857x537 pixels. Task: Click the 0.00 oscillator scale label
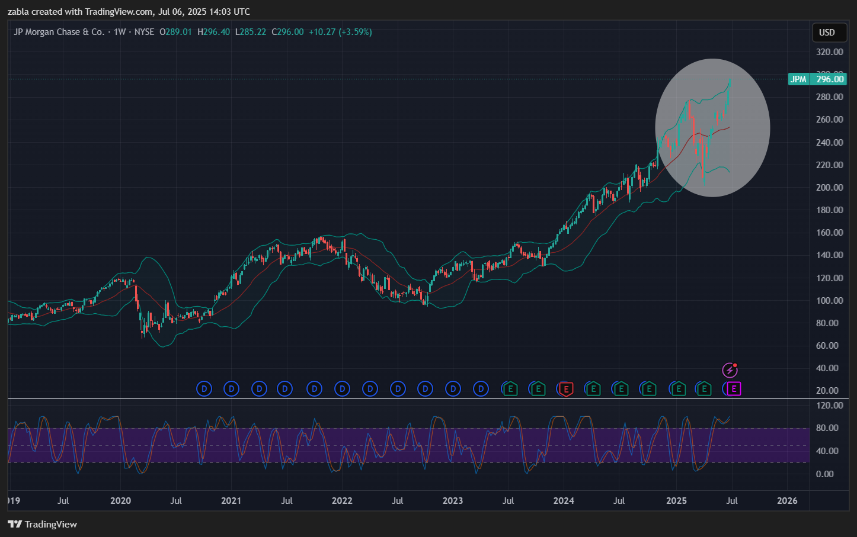[x=825, y=474]
